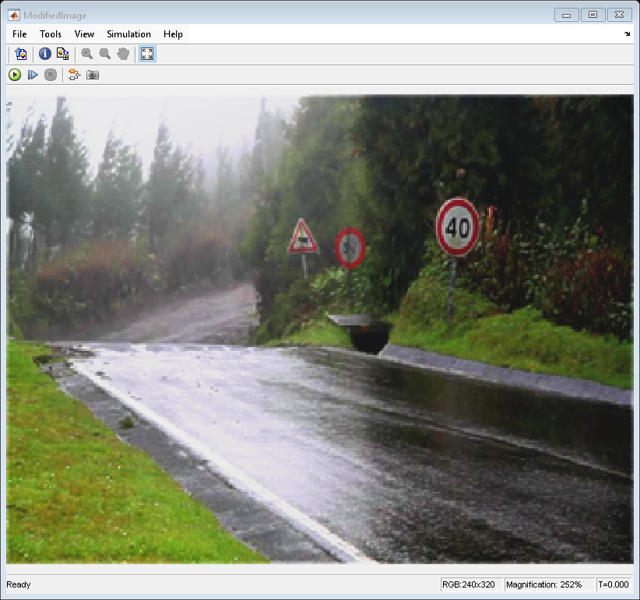Image resolution: width=640 pixels, height=600 pixels.
Task: Take a snapshot with the camera icon
Action: (93, 75)
